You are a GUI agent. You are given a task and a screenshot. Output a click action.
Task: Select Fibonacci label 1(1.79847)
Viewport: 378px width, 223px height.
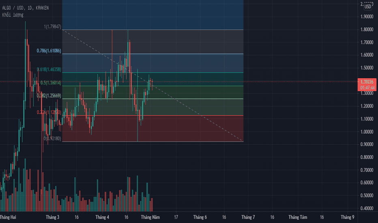[x=53, y=26]
